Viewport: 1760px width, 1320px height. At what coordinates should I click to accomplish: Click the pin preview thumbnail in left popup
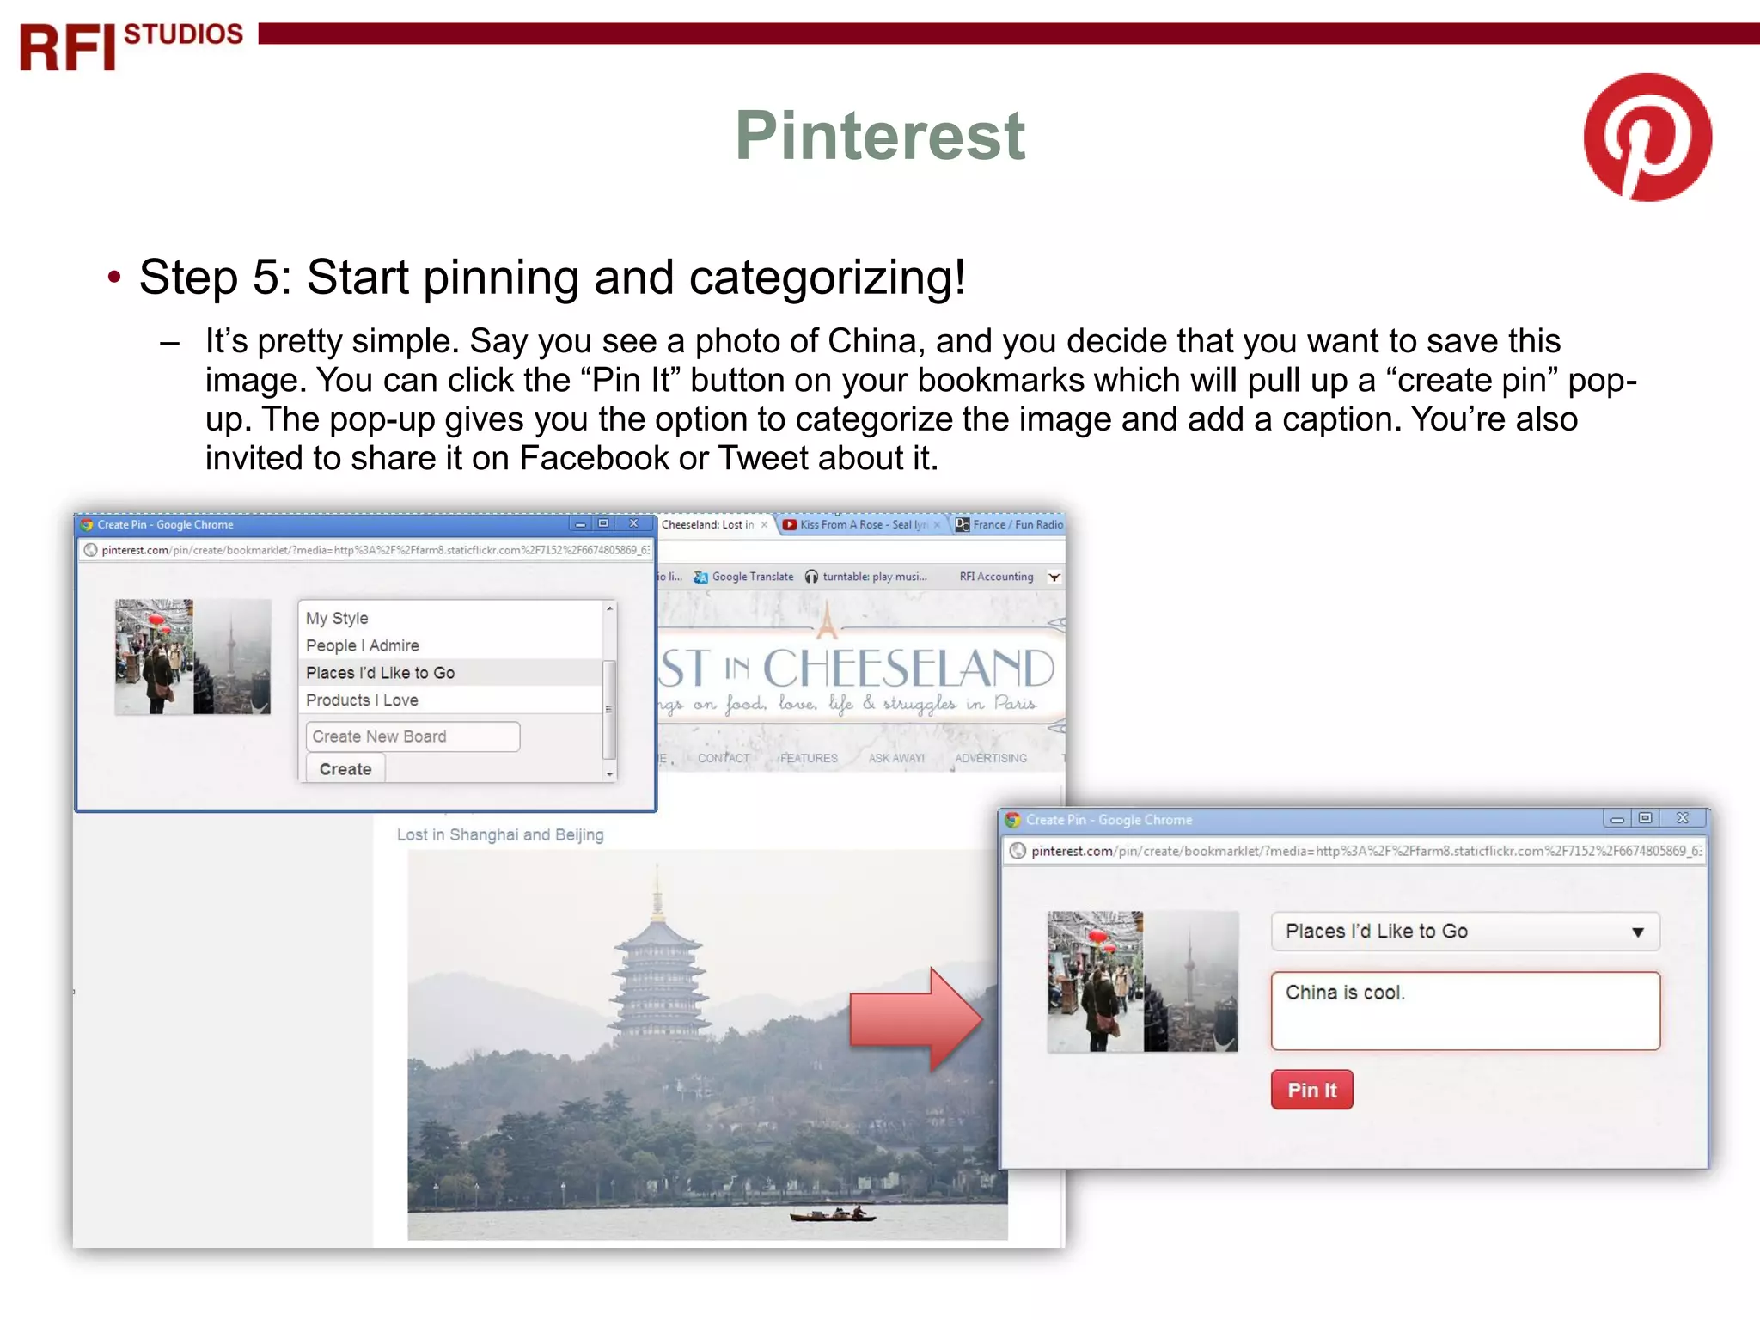(x=193, y=657)
